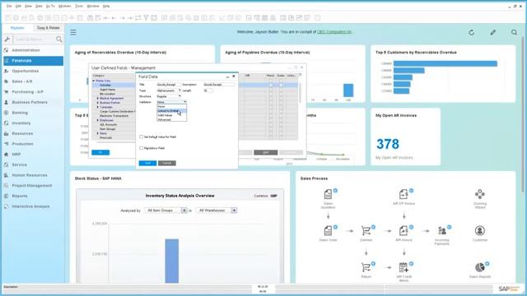Click the 378 My Open AR Invoices figure
The height and width of the screenshot is (296, 527).
(x=388, y=144)
